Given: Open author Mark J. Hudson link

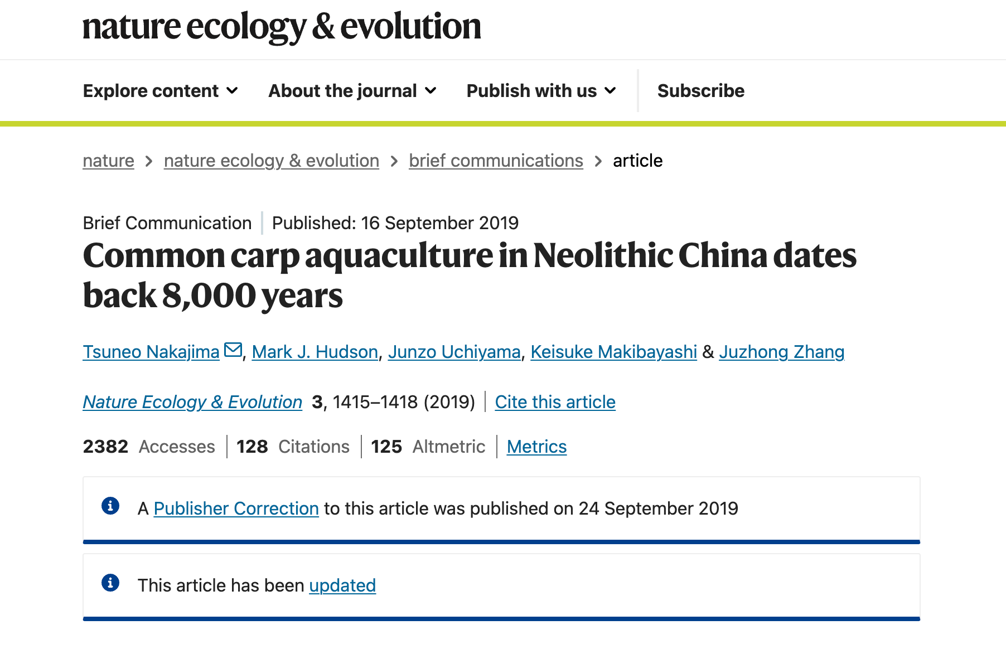Looking at the screenshot, I should [315, 352].
